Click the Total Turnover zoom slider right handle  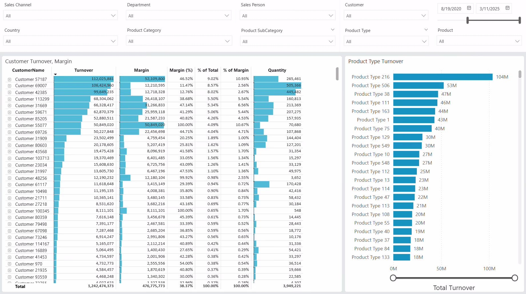(515, 278)
